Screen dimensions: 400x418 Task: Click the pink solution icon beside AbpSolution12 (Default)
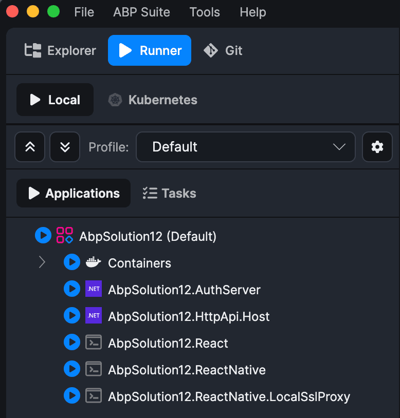click(65, 235)
